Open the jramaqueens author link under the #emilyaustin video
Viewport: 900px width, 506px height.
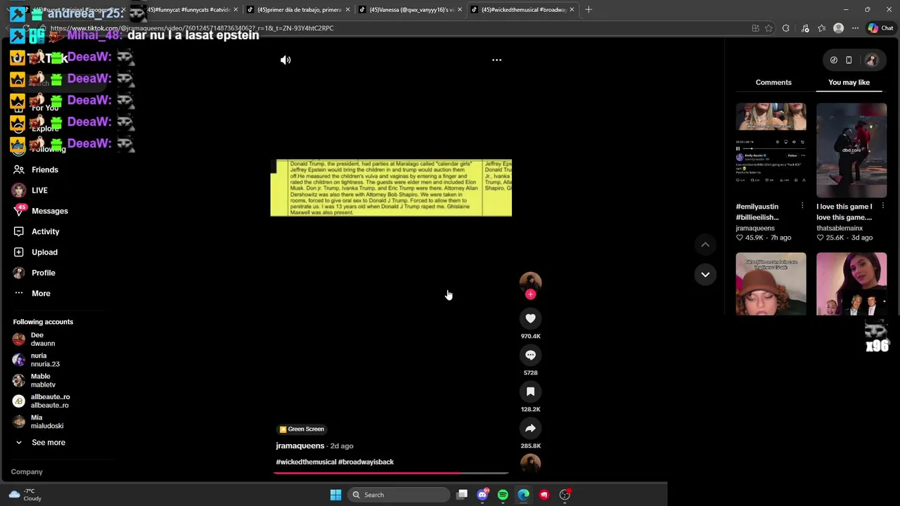click(x=755, y=228)
